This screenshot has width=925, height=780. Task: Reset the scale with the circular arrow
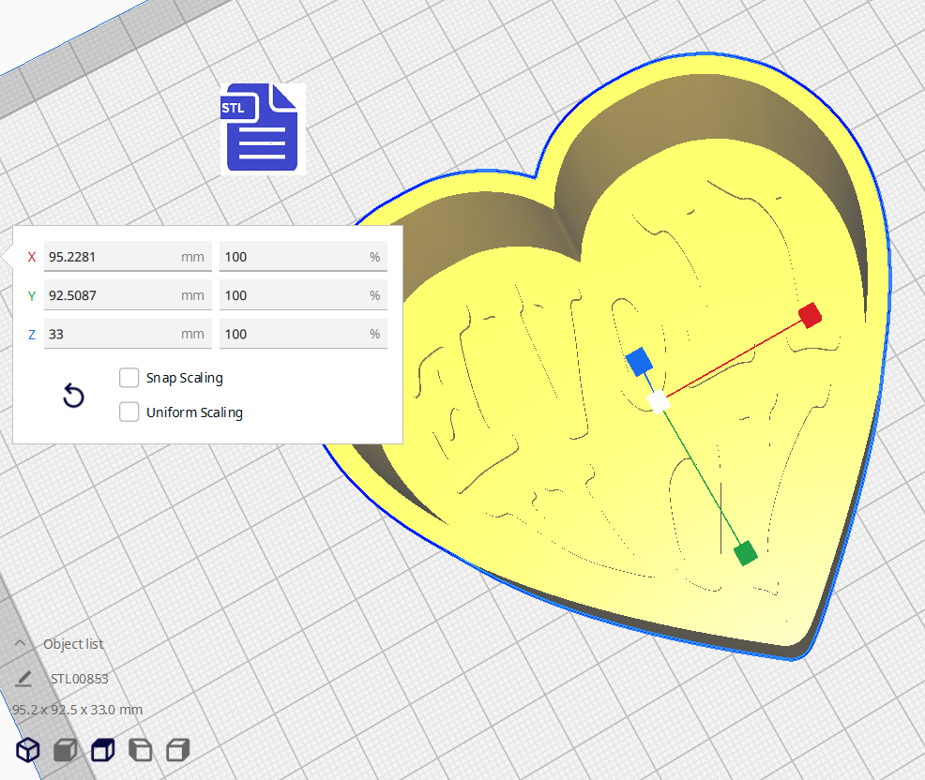(73, 396)
